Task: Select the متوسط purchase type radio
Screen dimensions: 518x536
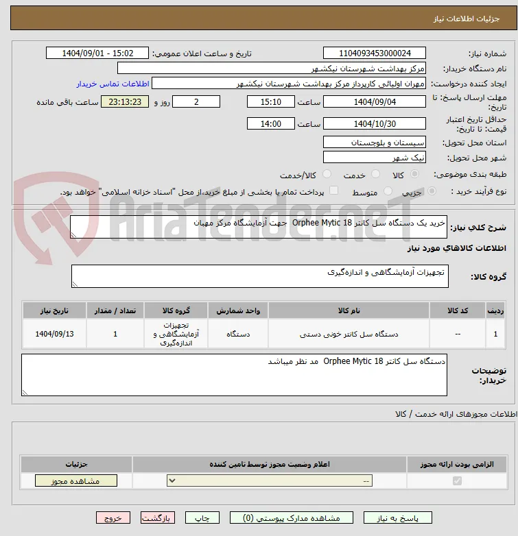Action: (388, 191)
